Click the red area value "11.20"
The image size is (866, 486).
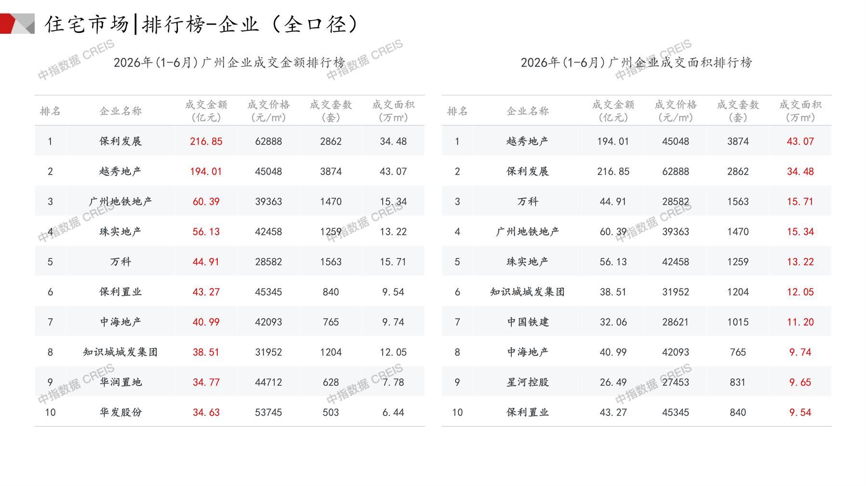tap(800, 322)
